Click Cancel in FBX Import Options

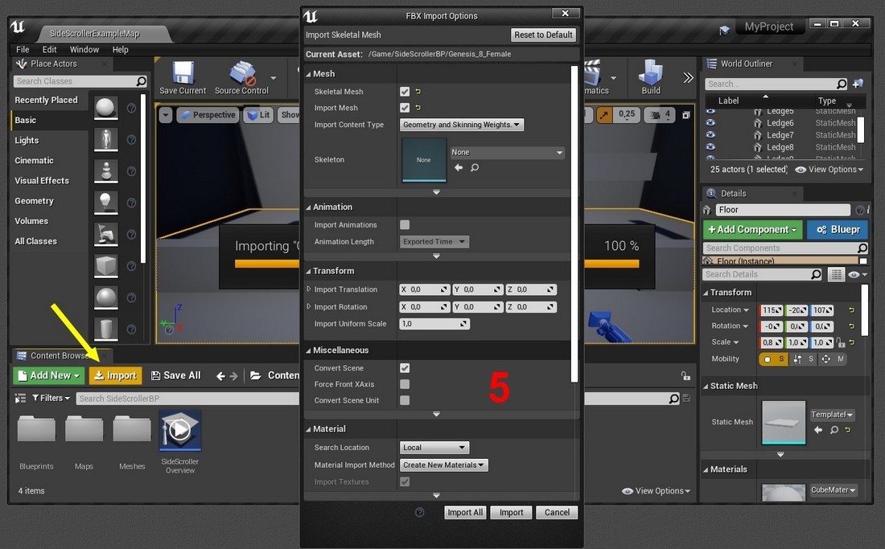point(557,512)
